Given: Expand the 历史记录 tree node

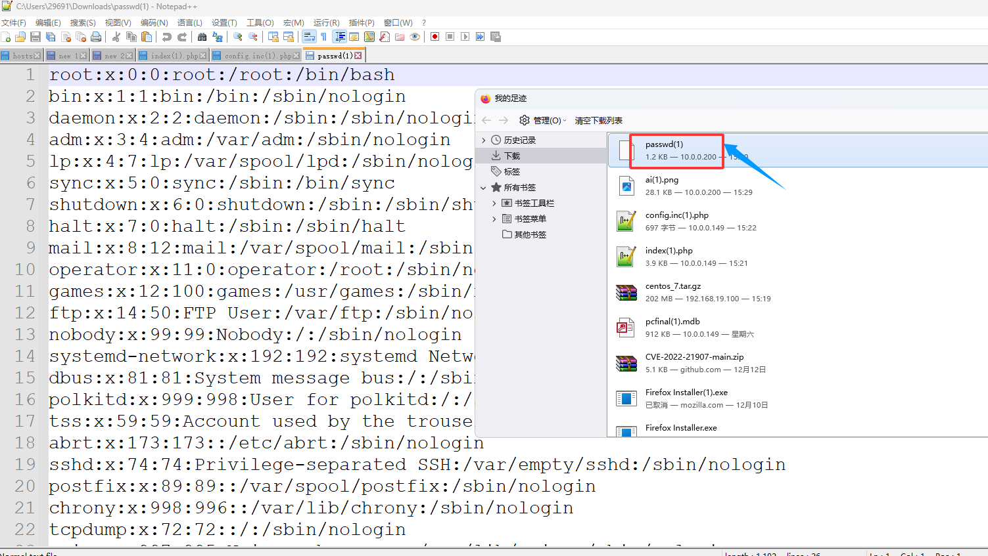Looking at the screenshot, I should 484,140.
